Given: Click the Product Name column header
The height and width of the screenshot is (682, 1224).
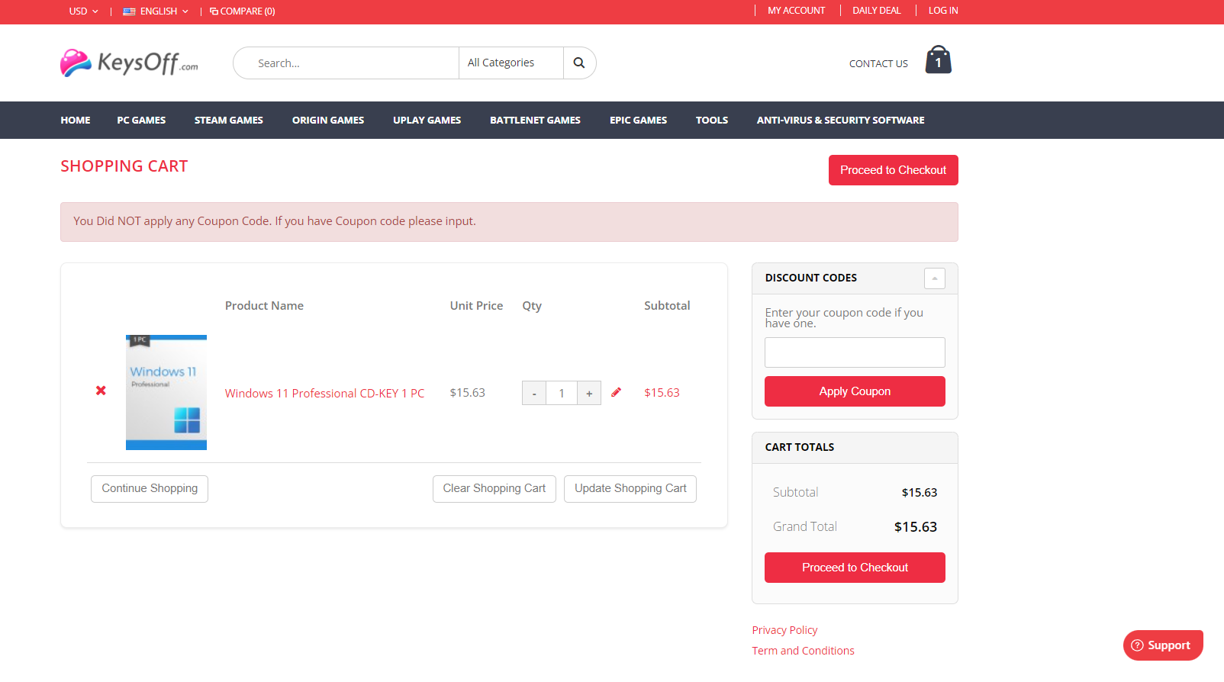Looking at the screenshot, I should 264,306.
